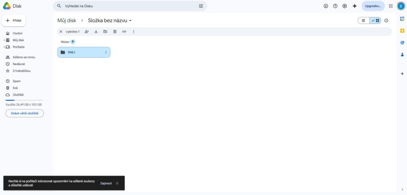The image size is (407, 195).
Task: Click the search magnifier icon
Action: pos(59,6)
